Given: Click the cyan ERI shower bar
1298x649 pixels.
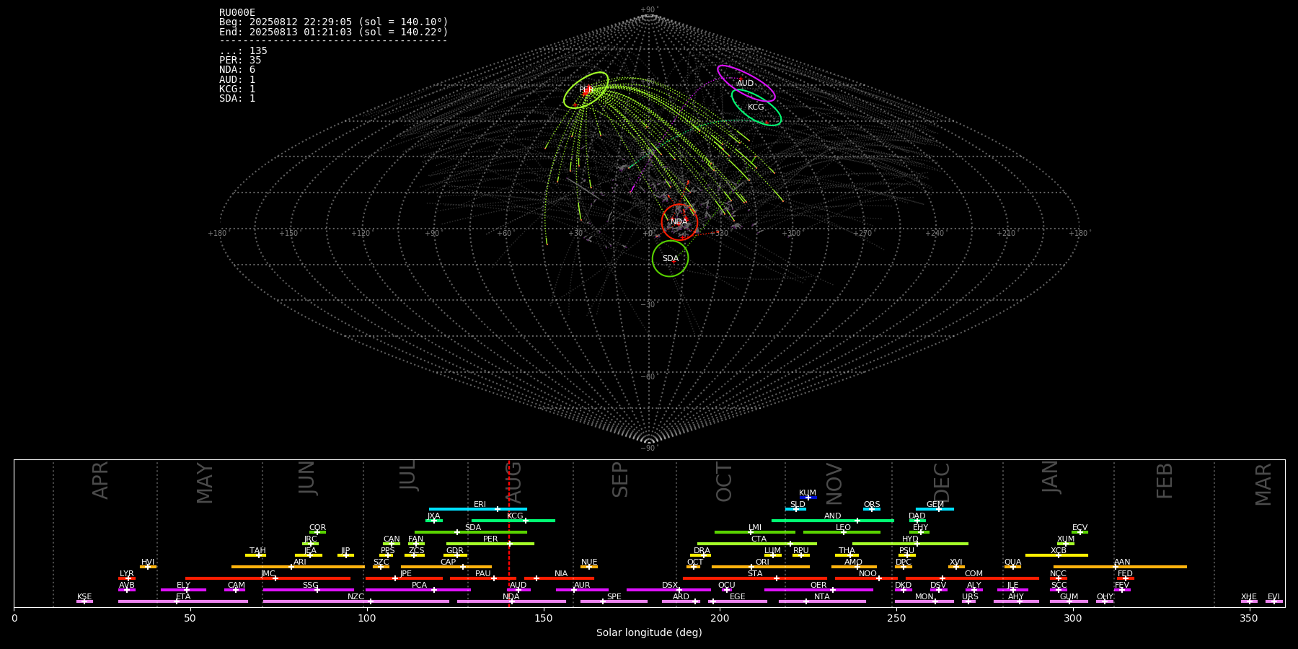Looking at the screenshot, I should 478,509.
